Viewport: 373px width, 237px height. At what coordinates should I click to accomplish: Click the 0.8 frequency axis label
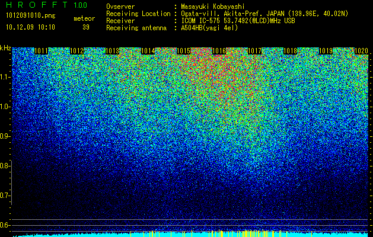click(5, 166)
